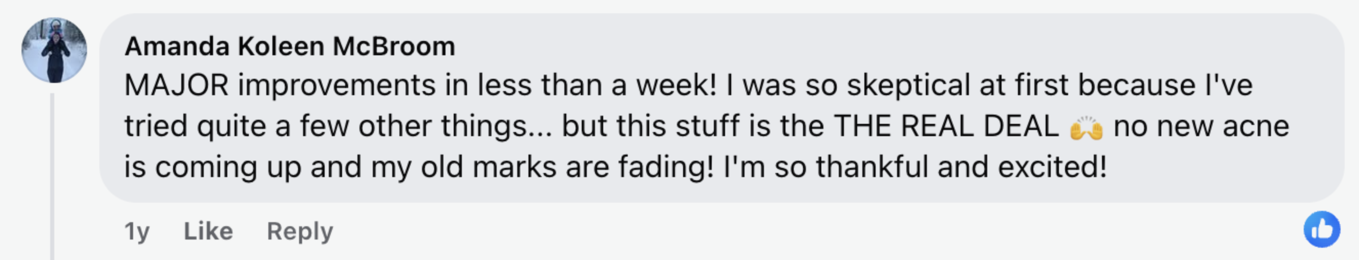
Task: Click the text "is coming up"
Action: [x=212, y=167]
